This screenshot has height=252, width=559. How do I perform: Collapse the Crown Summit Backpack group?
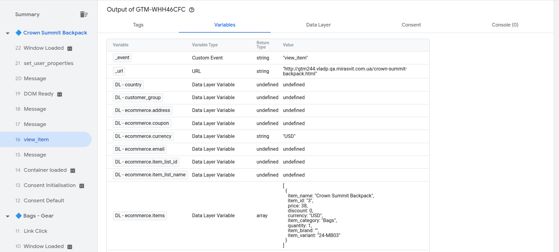8,33
